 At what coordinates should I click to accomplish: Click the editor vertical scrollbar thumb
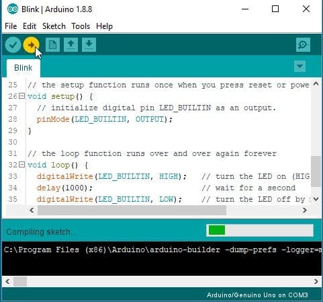point(316,172)
